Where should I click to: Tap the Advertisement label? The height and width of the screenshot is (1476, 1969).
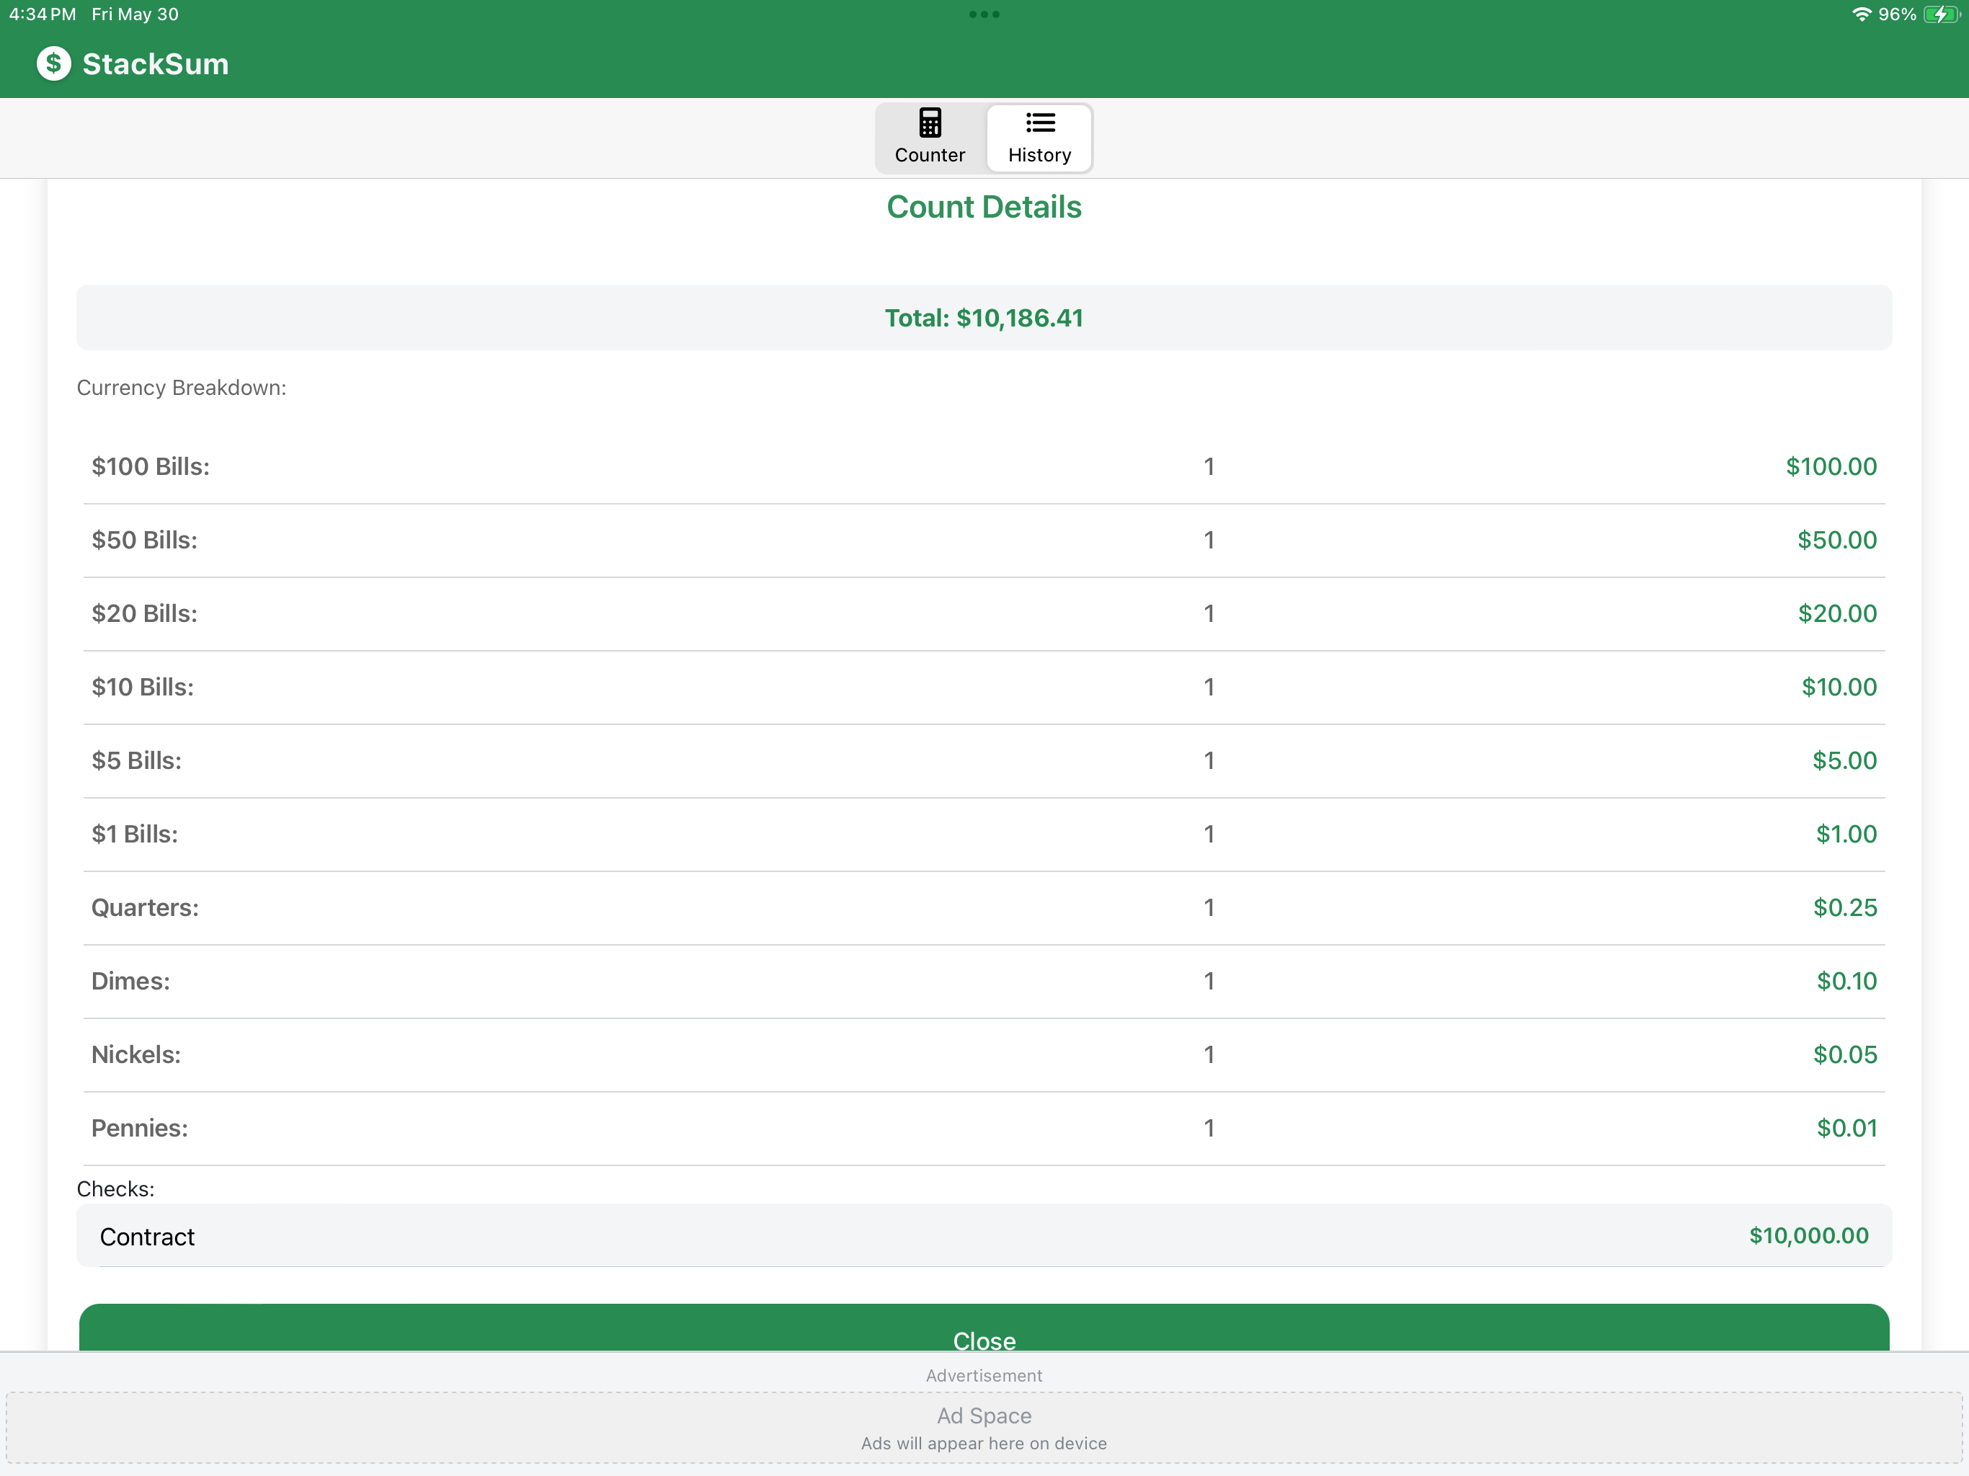tap(984, 1375)
